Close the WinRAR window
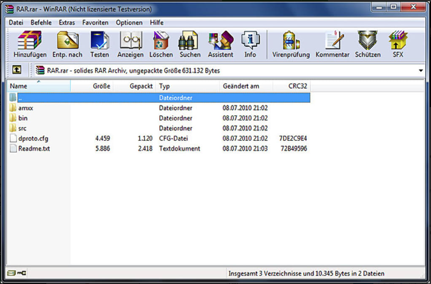 coord(413,7)
